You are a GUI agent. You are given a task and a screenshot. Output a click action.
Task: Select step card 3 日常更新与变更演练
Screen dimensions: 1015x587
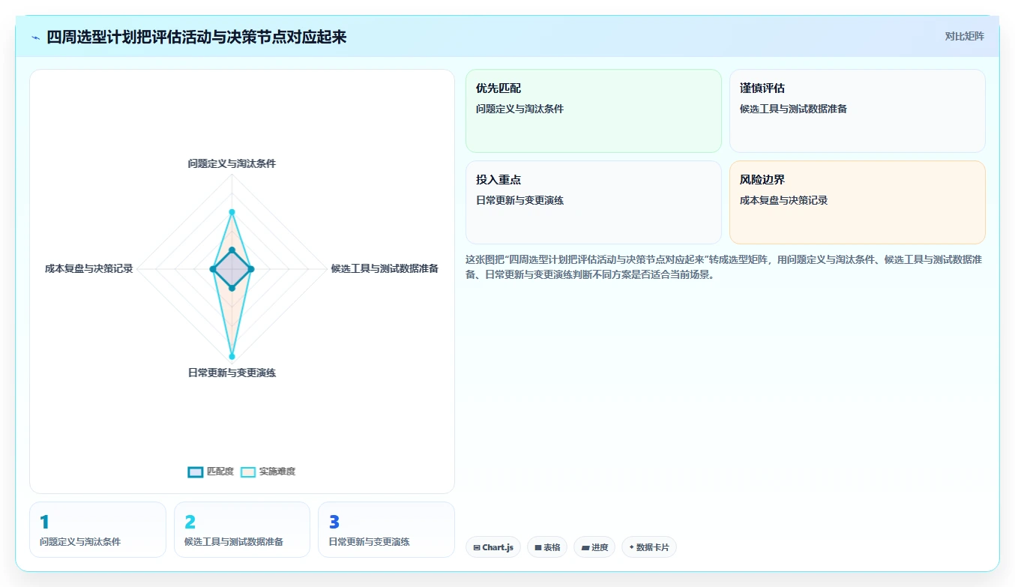386,529
